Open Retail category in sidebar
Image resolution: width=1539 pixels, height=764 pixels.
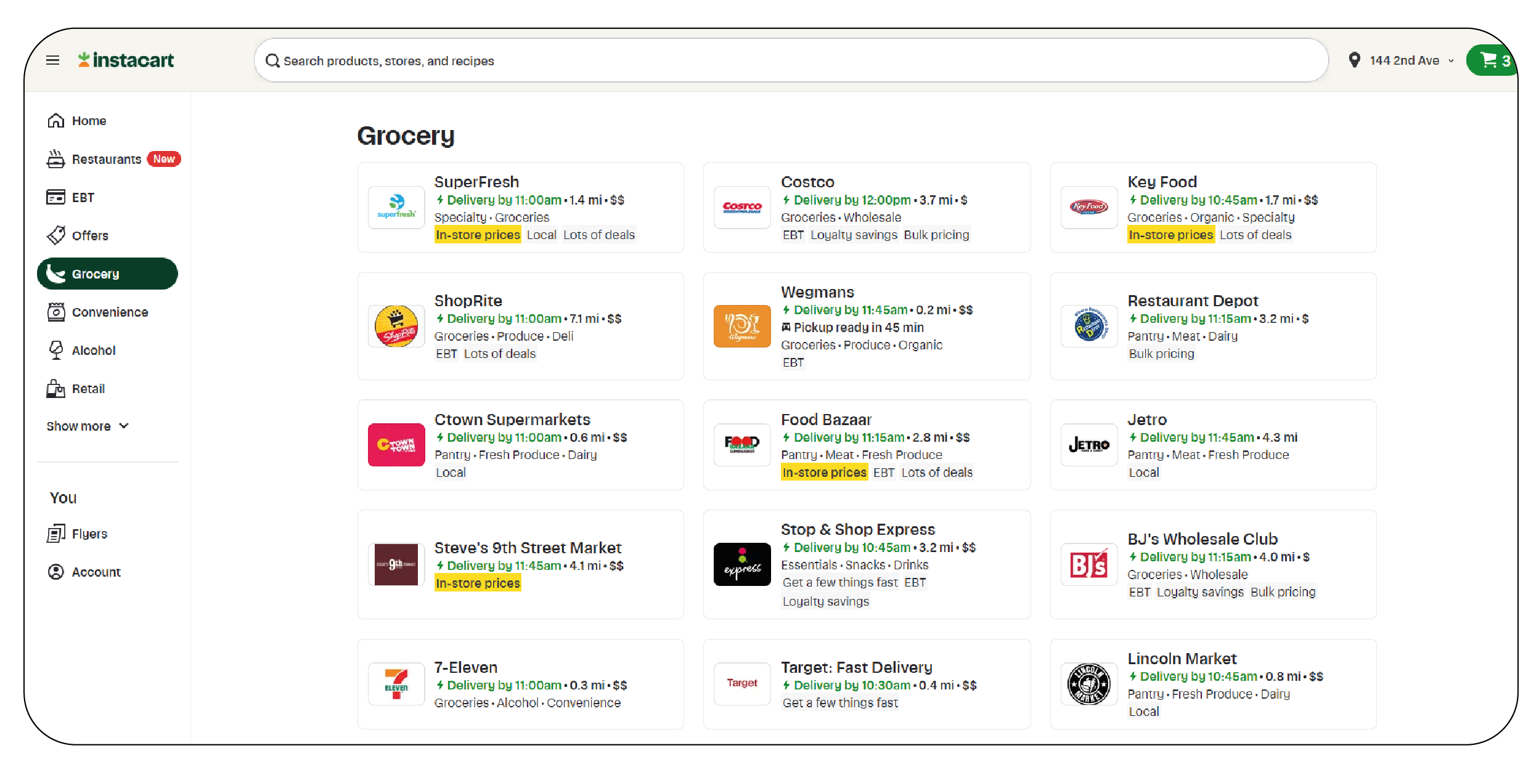(x=88, y=389)
